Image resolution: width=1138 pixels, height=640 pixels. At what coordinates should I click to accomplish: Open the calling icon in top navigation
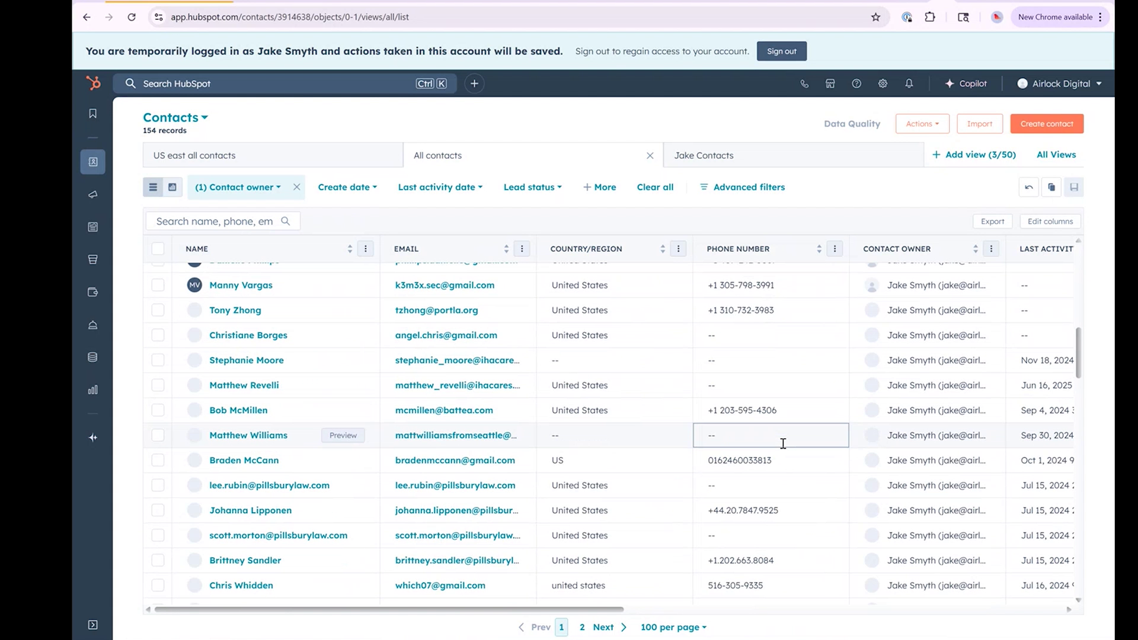804,84
